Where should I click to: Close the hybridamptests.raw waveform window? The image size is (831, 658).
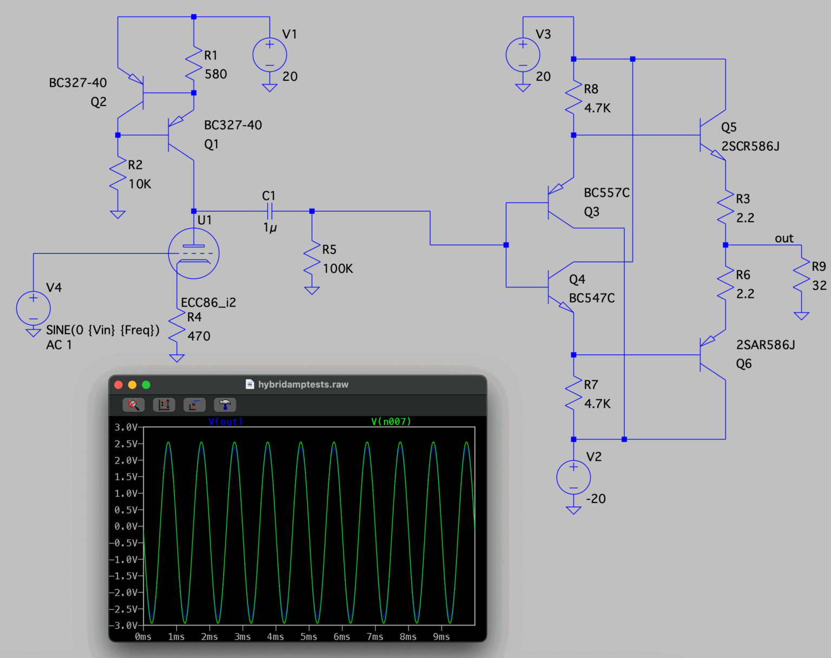pyautogui.click(x=118, y=385)
